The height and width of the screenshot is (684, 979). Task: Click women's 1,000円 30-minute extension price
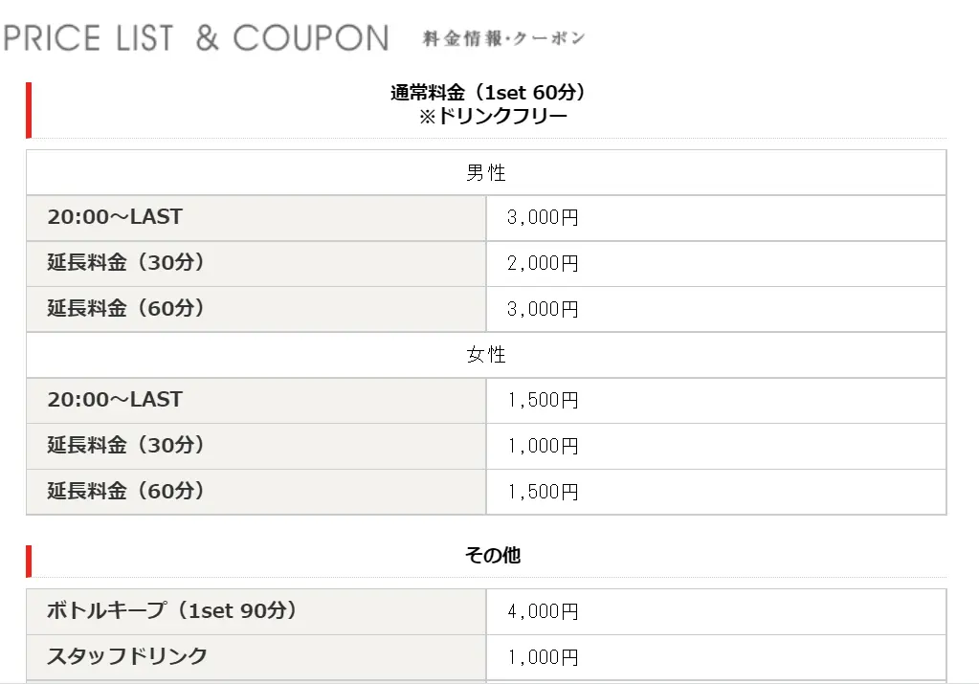pos(543,446)
